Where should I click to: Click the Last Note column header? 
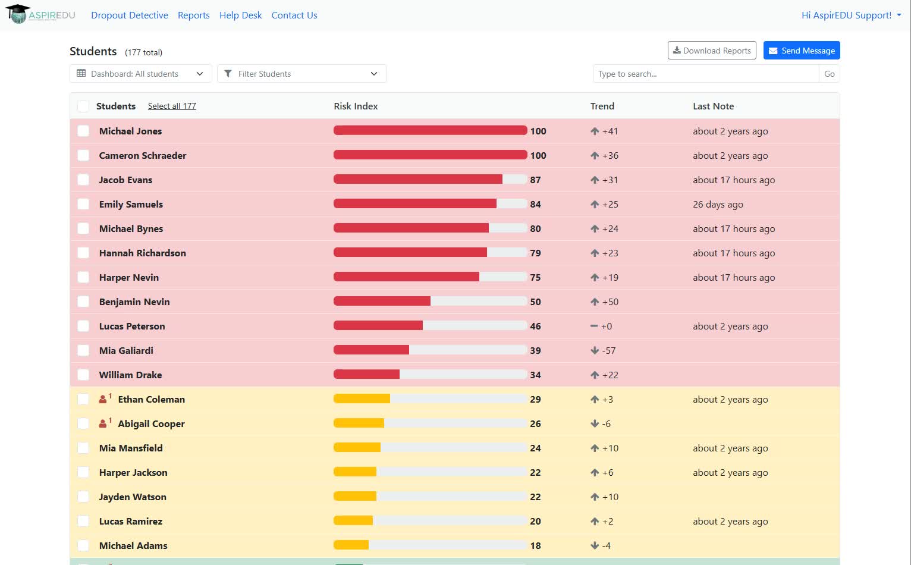pyautogui.click(x=714, y=106)
